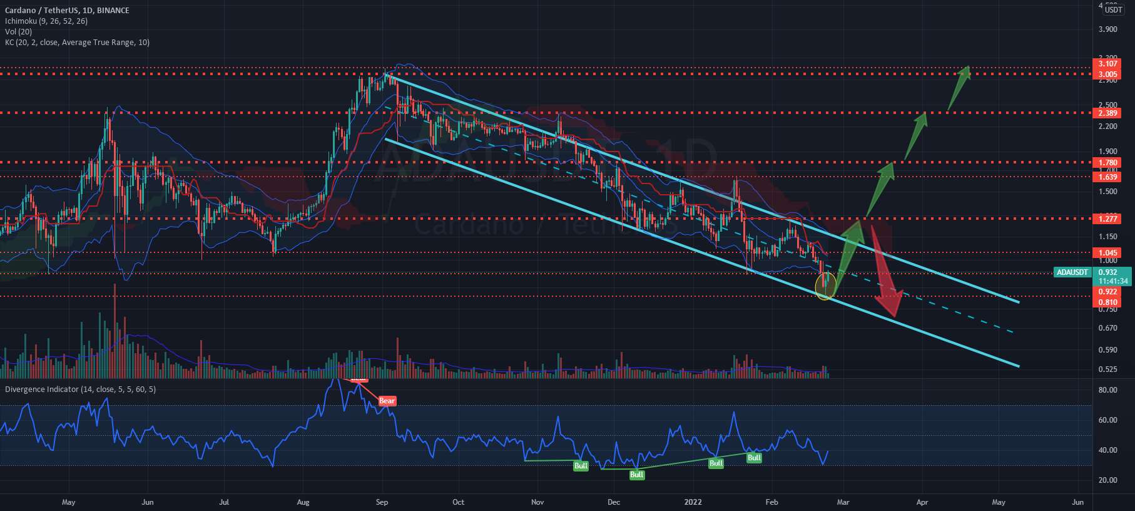Click the 11:41:34 bar countdown label
The height and width of the screenshot is (511, 1135).
pos(1112,281)
